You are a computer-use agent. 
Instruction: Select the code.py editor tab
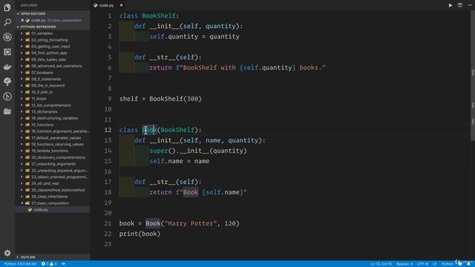(106, 5)
